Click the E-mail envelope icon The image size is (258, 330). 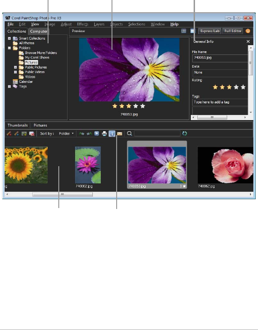[119, 134]
